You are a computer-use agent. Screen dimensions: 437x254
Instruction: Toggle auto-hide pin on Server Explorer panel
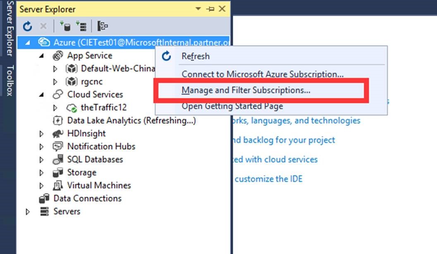[210, 9]
